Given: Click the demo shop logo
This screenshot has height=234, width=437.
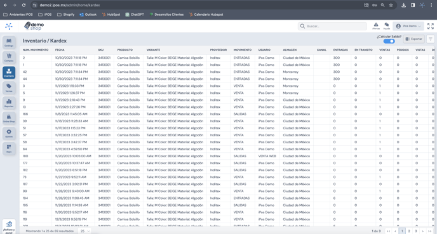Looking at the screenshot, I should [x=34, y=26].
